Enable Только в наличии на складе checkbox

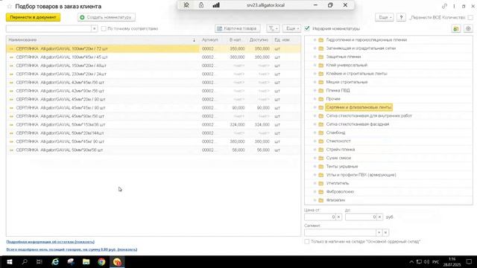(x=307, y=241)
